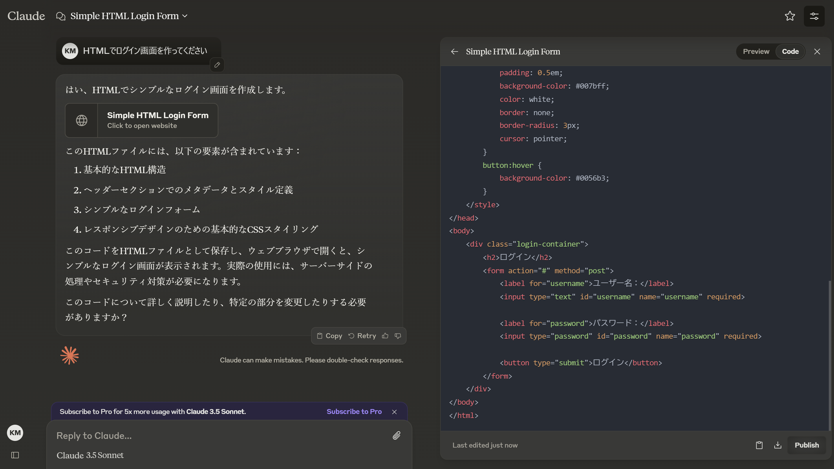This screenshot has height=469, width=834.
Task: Click the Reply to Claude input field
Action: [220, 435]
